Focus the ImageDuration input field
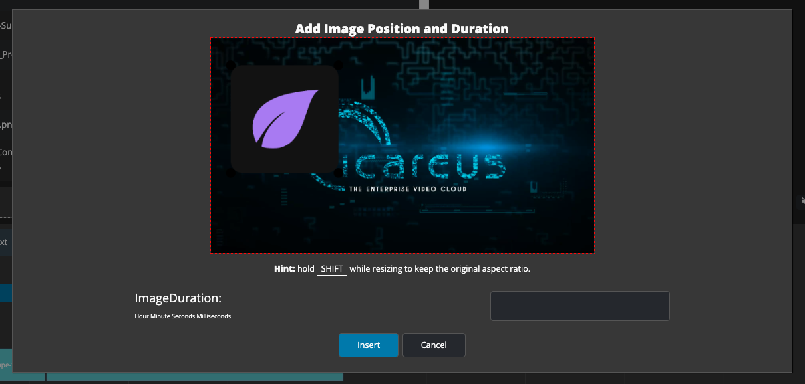 pos(579,306)
